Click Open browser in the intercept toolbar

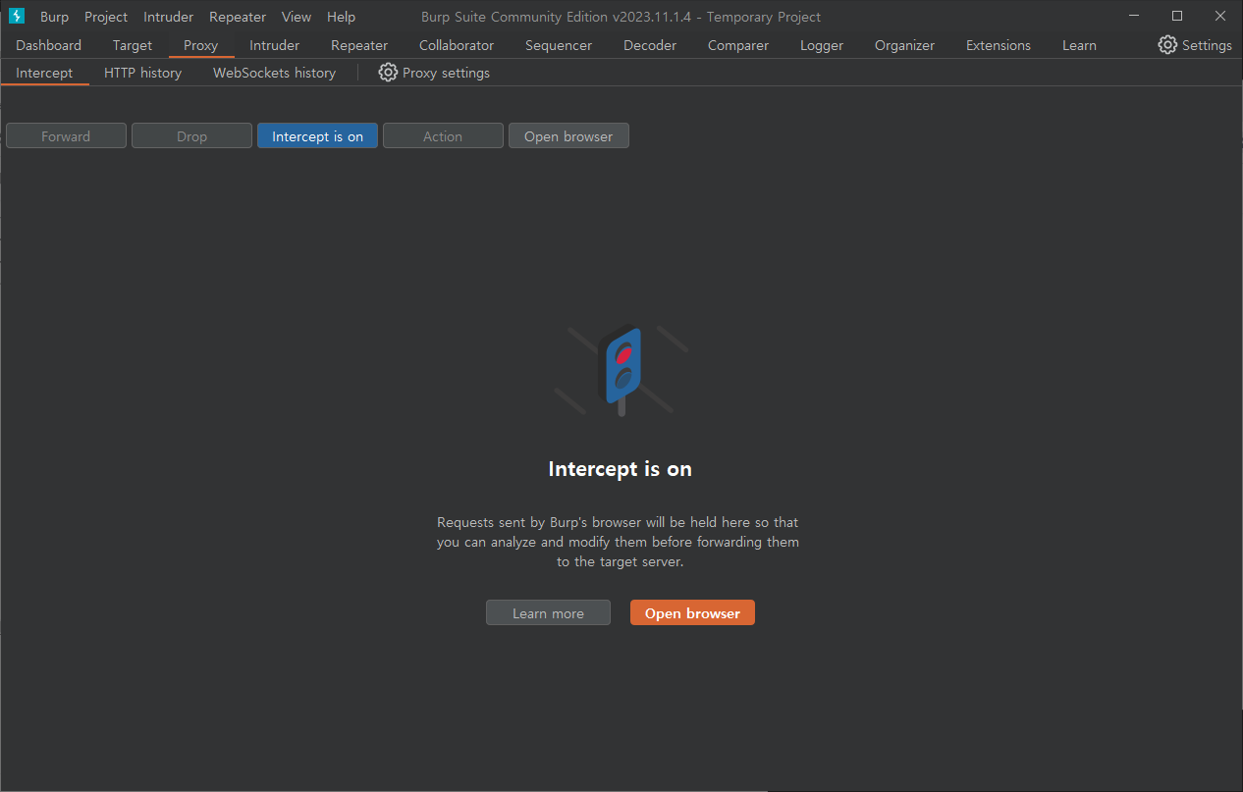568,136
